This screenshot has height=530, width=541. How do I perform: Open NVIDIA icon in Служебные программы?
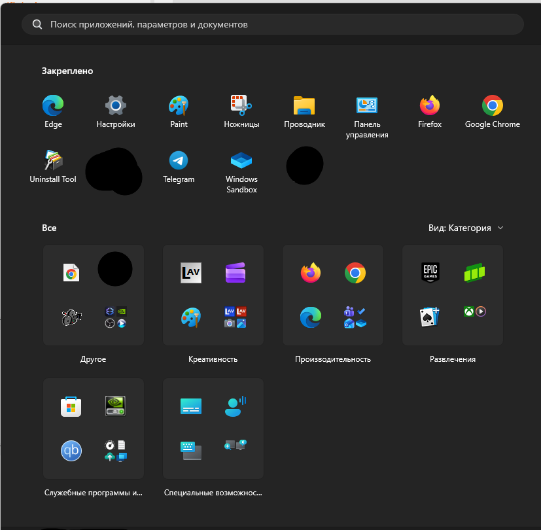point(116,406)
